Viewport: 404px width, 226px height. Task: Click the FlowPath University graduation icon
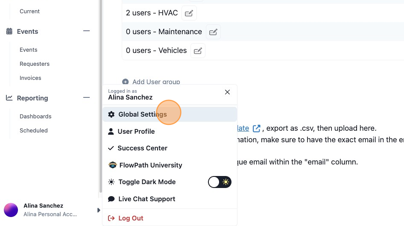click(x=113, y=165)
